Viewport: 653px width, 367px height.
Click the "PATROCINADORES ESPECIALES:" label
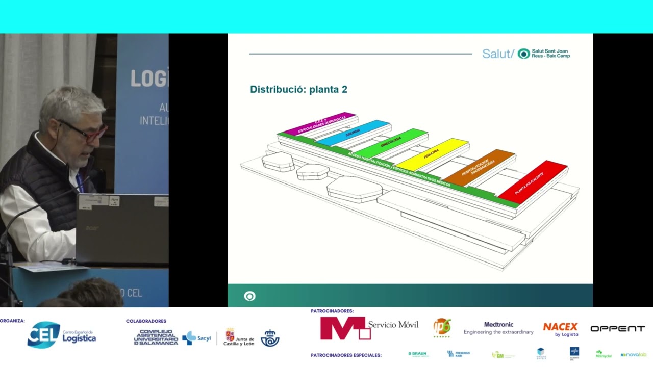click(x=346, y=355)
